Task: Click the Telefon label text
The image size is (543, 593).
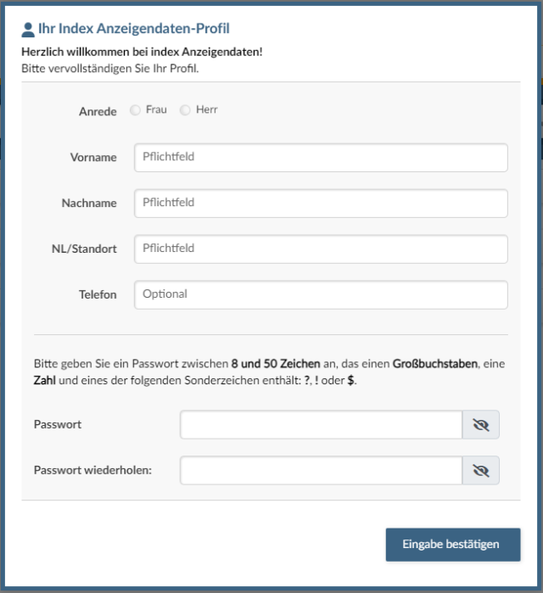Action: 97,295
